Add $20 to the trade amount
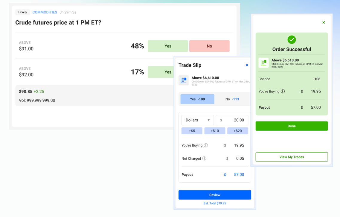The image size is (340, 217). (238, 131)
